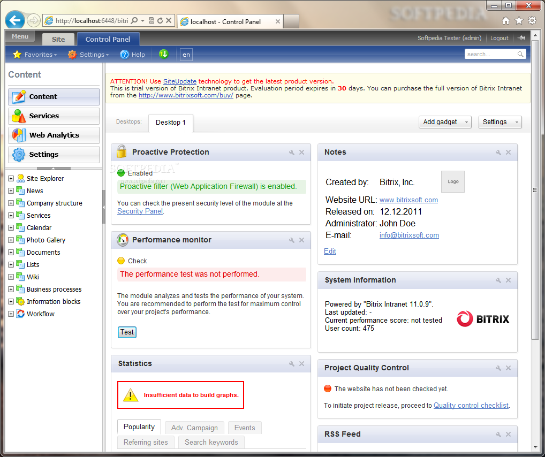Expand the News tree node
Screen dimensions: 545x457
(11, 191)
